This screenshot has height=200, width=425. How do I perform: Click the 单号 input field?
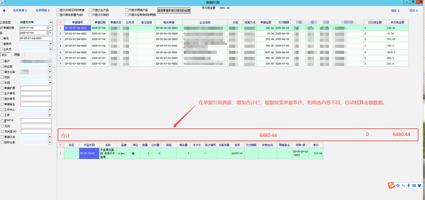pyautogui.click(x=36, y=38)
